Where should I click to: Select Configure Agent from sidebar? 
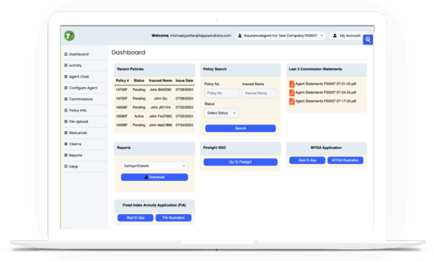[83, 88]
